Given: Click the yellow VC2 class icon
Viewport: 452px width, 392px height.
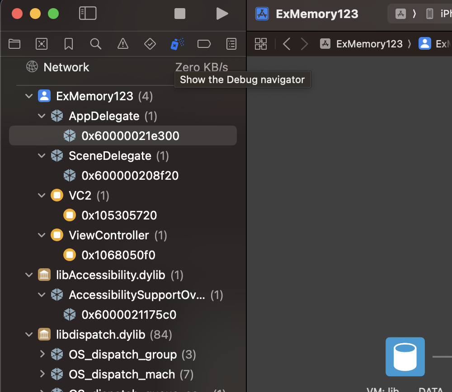Looking at the screenshot, I should [x=57, y=195].
